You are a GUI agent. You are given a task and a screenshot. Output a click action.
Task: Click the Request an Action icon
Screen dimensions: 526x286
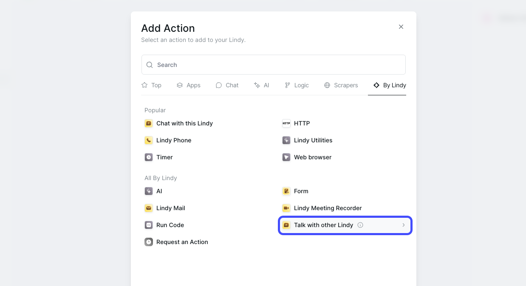pyautogui.click(x=149, y=242)
